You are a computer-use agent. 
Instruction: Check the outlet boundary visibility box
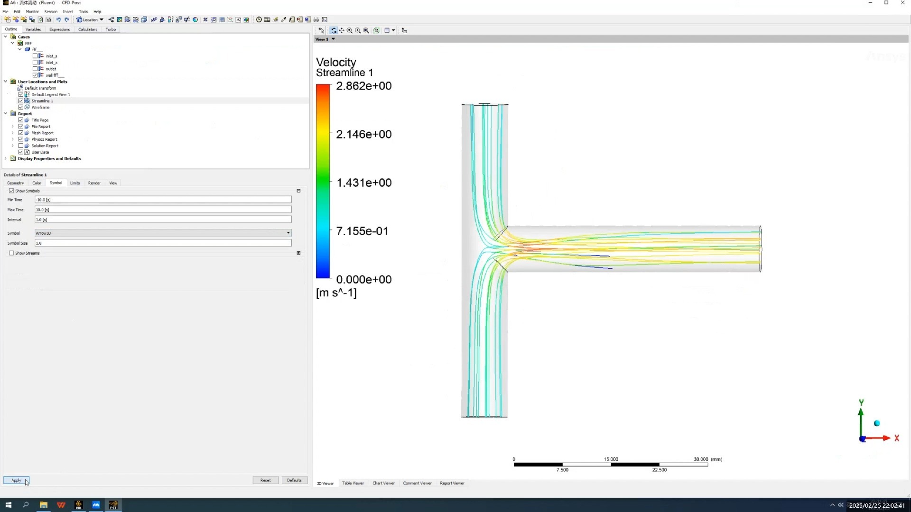point(35,69)
